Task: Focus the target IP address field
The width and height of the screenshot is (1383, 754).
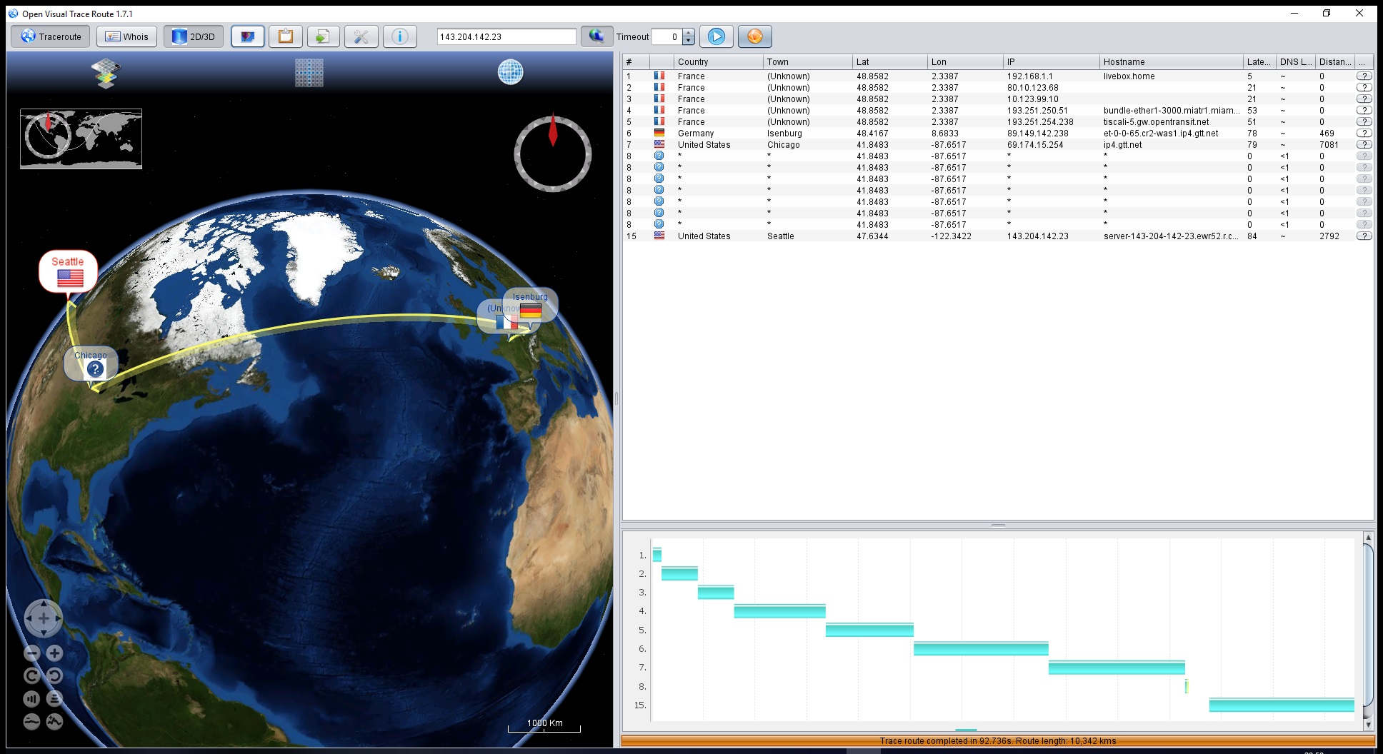Action: [506, 36]
